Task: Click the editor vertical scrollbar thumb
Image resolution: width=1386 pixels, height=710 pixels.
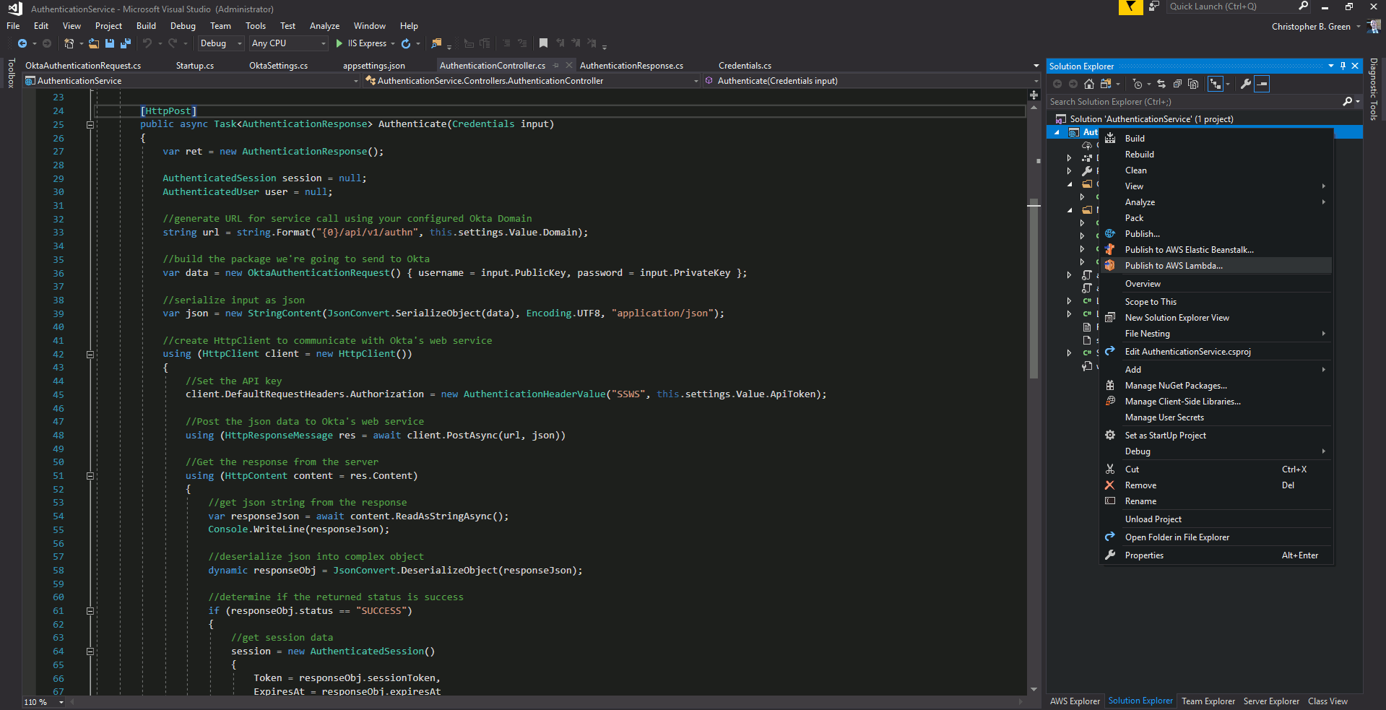Action: (1034, 289)
